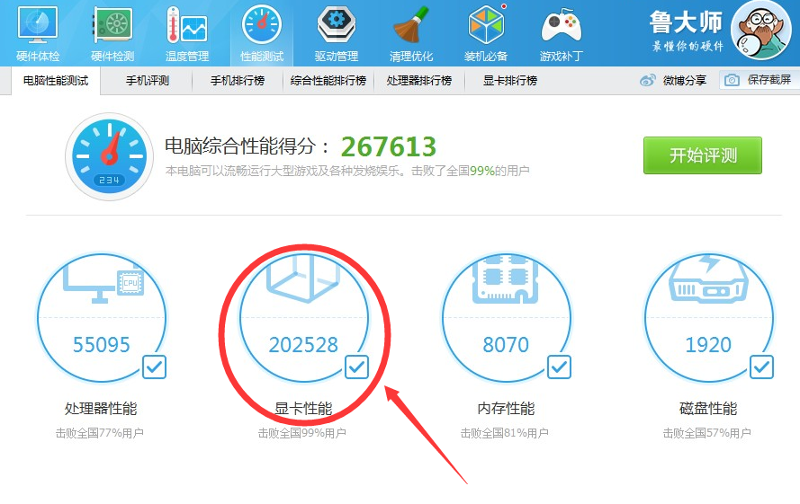Click the disk drive graphic
Viewport: 800px width, 504px height.
click(x=708, y=279)
